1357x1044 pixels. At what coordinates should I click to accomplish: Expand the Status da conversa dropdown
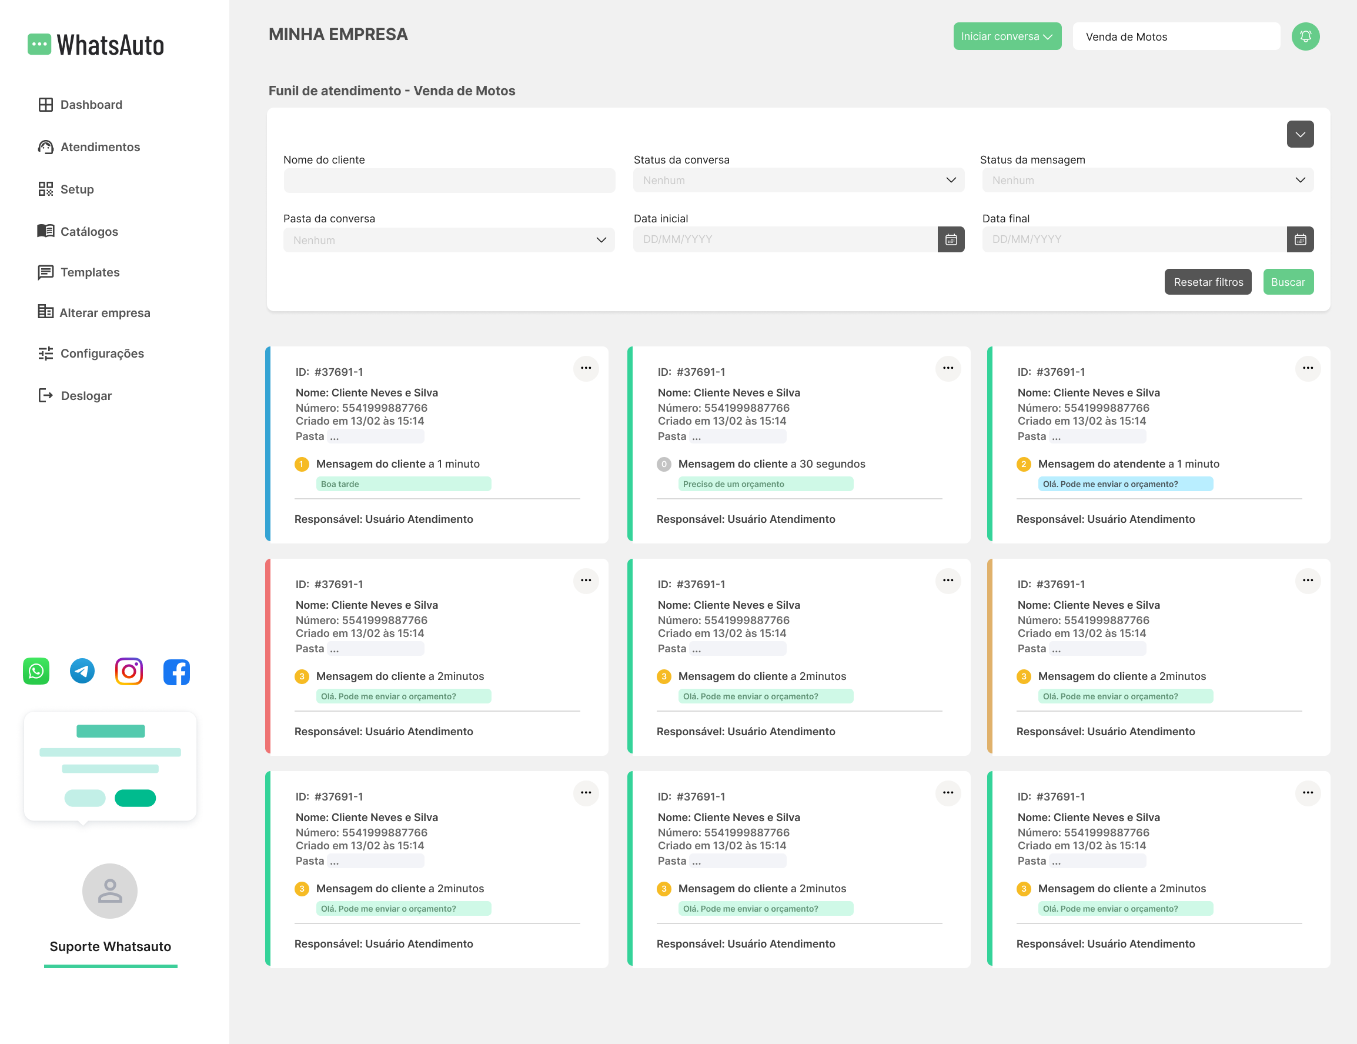pos(798,180)
